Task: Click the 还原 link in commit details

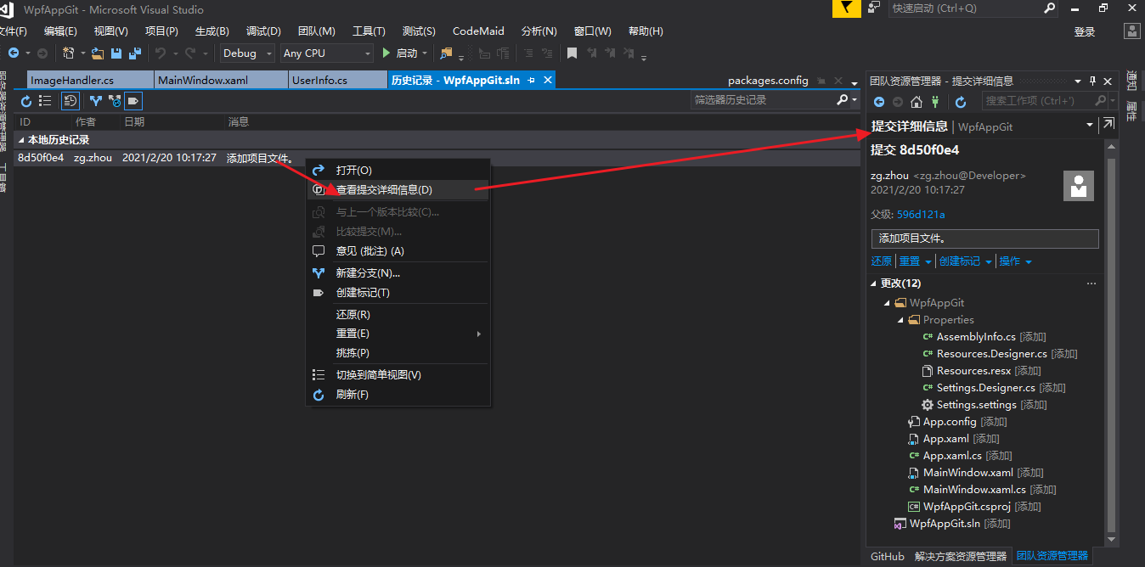Action: [x=882, y=261]
